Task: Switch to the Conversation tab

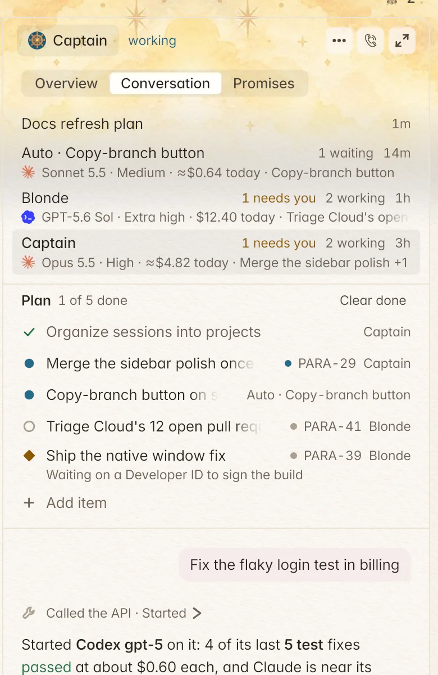Action: (x=165, y=83)
